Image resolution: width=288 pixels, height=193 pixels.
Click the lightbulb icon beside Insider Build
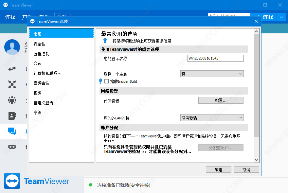coord(100,81)
